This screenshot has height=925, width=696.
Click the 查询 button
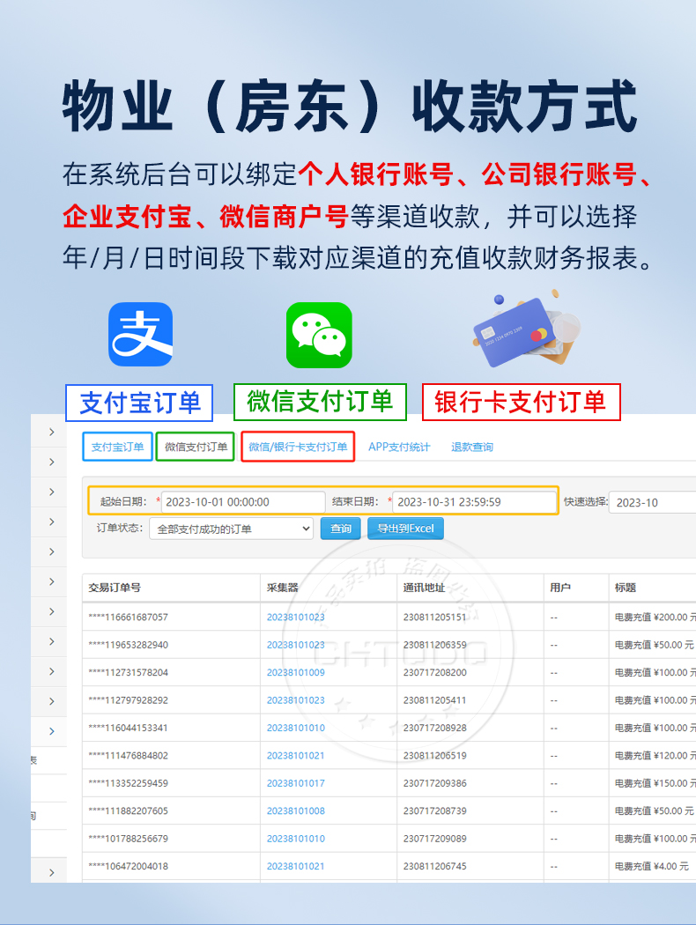340,529
